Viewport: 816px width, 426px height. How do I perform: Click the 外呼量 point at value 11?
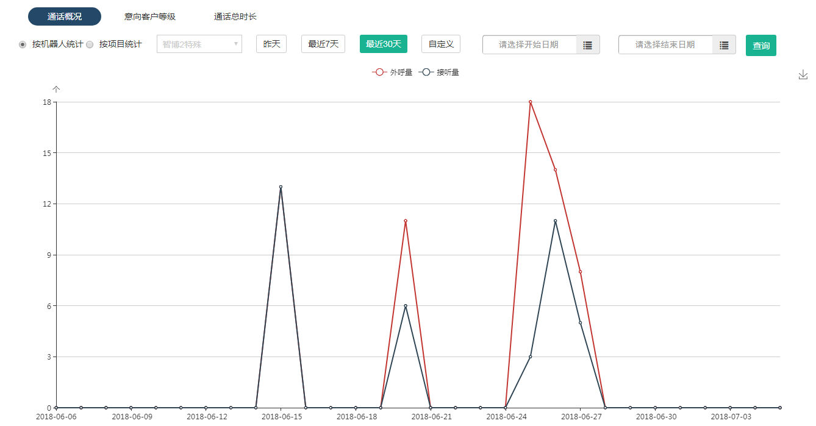click(x=406, y=221)
